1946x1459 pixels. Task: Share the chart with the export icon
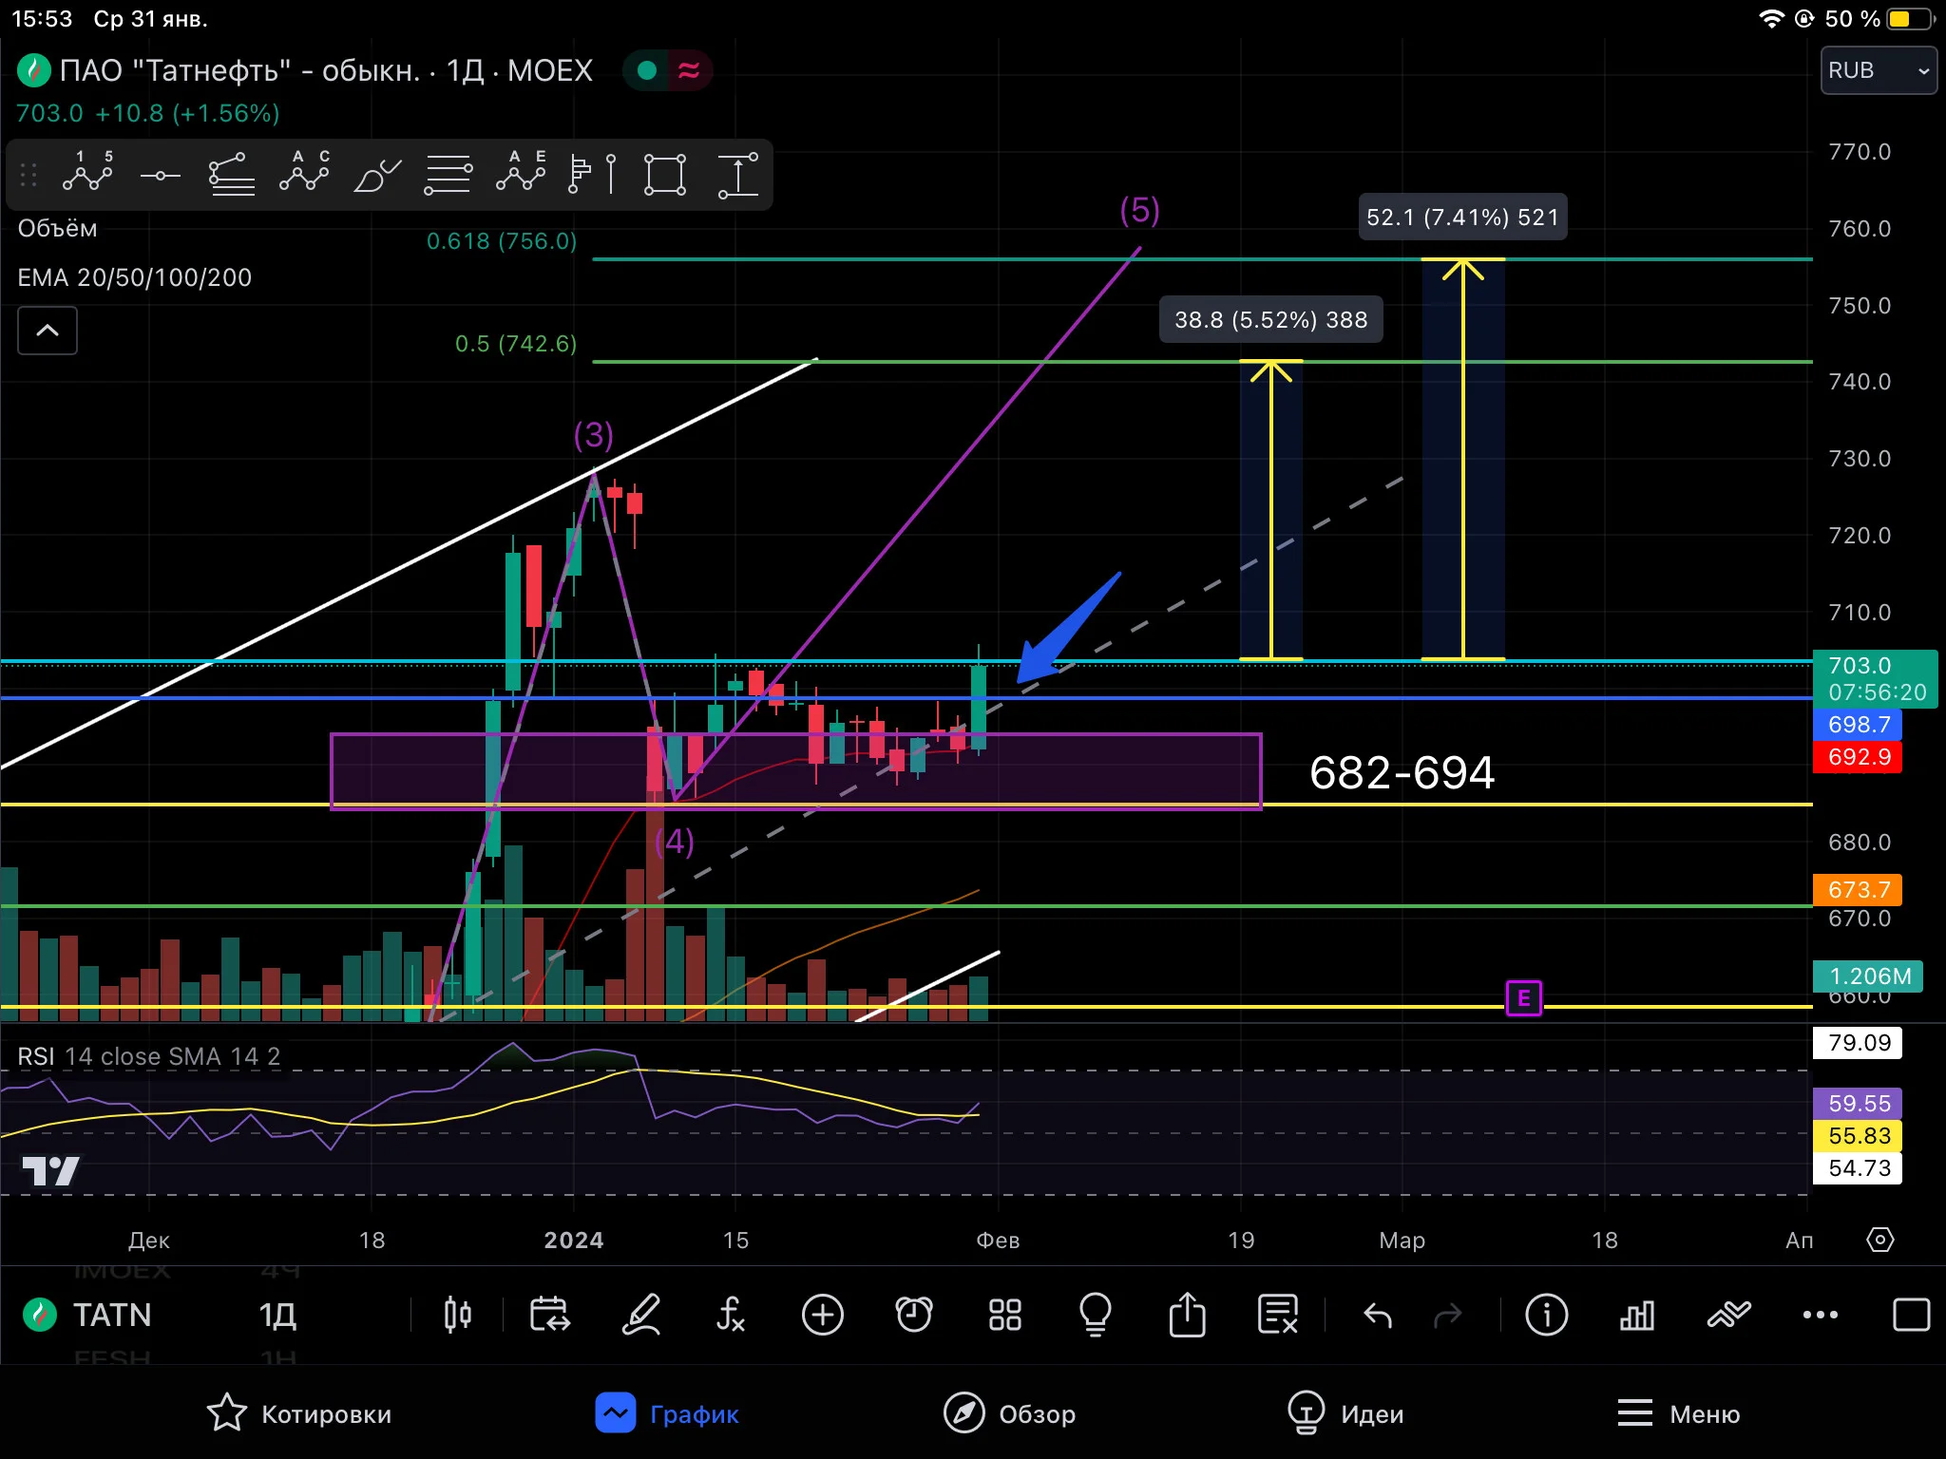point(1187,1315)
